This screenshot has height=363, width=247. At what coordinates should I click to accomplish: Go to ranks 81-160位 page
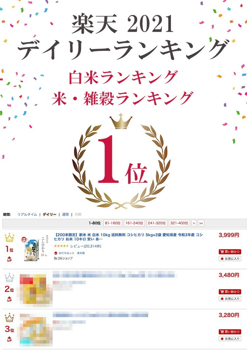113,223
